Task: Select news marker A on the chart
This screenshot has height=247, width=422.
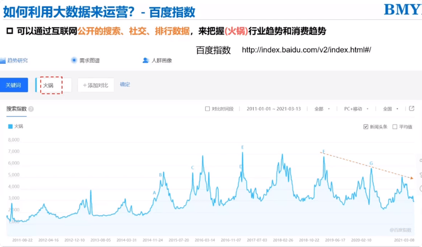Action: point(154,193)
